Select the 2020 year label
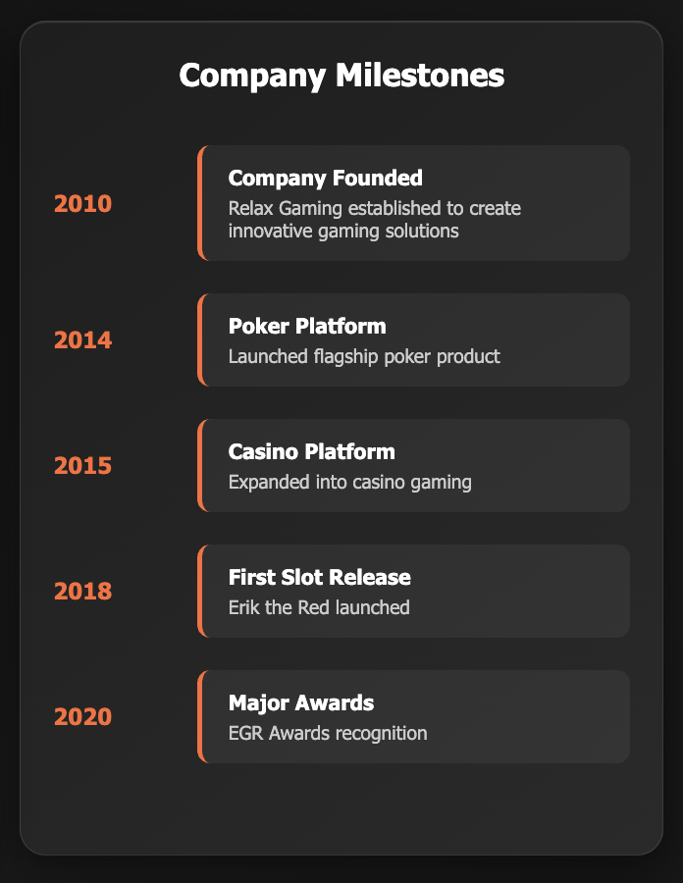This screenshot has width=683, height=883. (82, 717)
